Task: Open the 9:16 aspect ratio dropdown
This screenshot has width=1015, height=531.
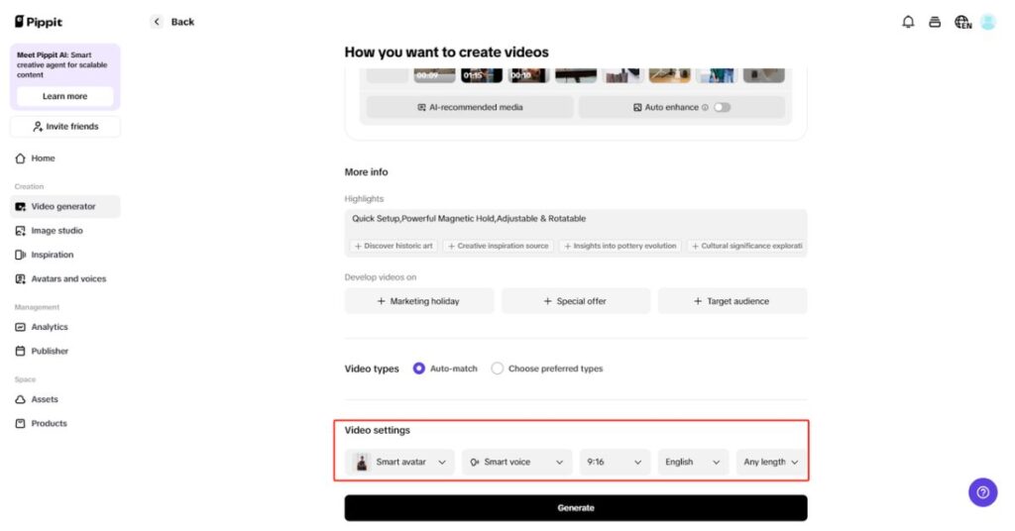Action: click(x=615, y=462)
